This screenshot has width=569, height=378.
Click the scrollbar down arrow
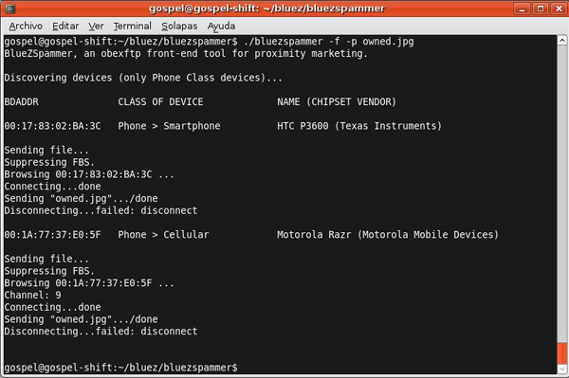click(562, 369)
